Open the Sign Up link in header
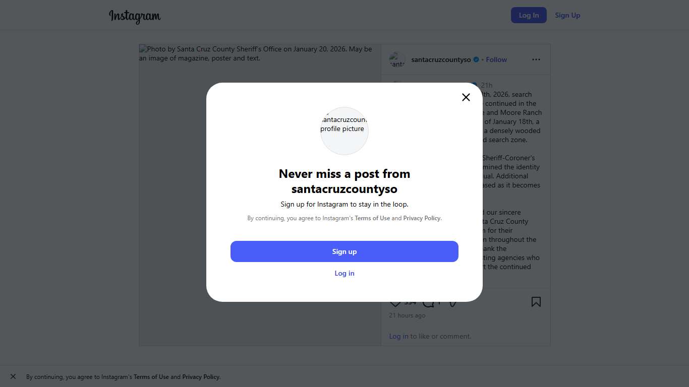The width and height of the screenshot is (689, 387). (x=567, y=15)
